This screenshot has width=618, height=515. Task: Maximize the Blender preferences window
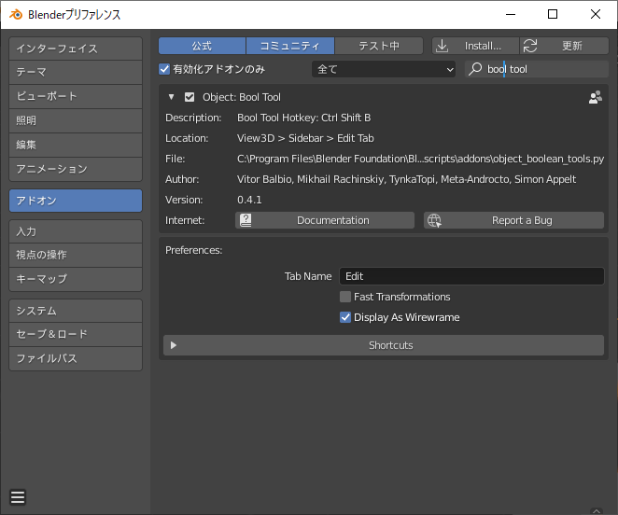553,15
